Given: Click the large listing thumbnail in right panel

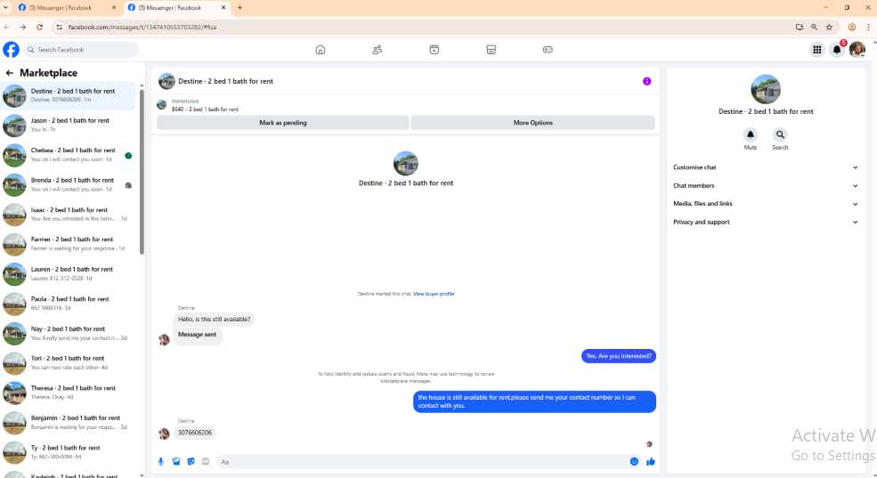Looking at the screenshot, I should (x=765, y=89).
